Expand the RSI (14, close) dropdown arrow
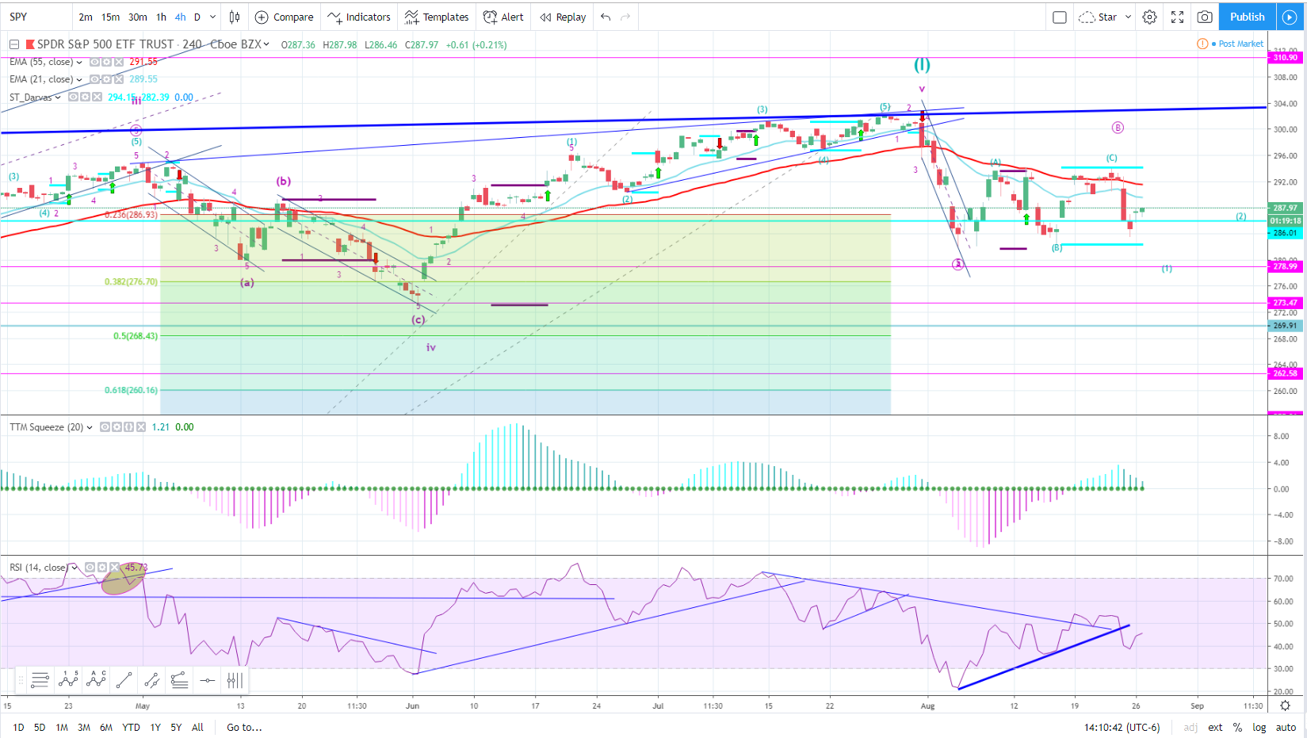The height and width of the screenshot is (738, 1307). click(75, 568)
